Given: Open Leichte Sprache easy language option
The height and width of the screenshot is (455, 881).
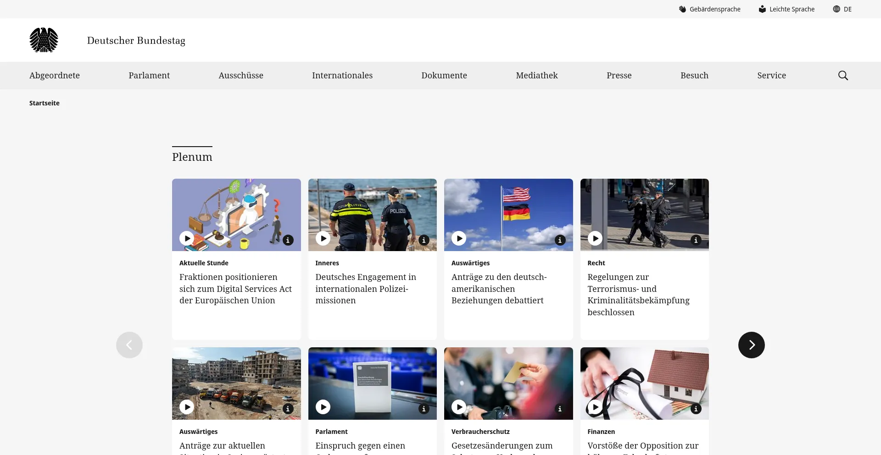Looking at the screenshot, I should point(786,9).
